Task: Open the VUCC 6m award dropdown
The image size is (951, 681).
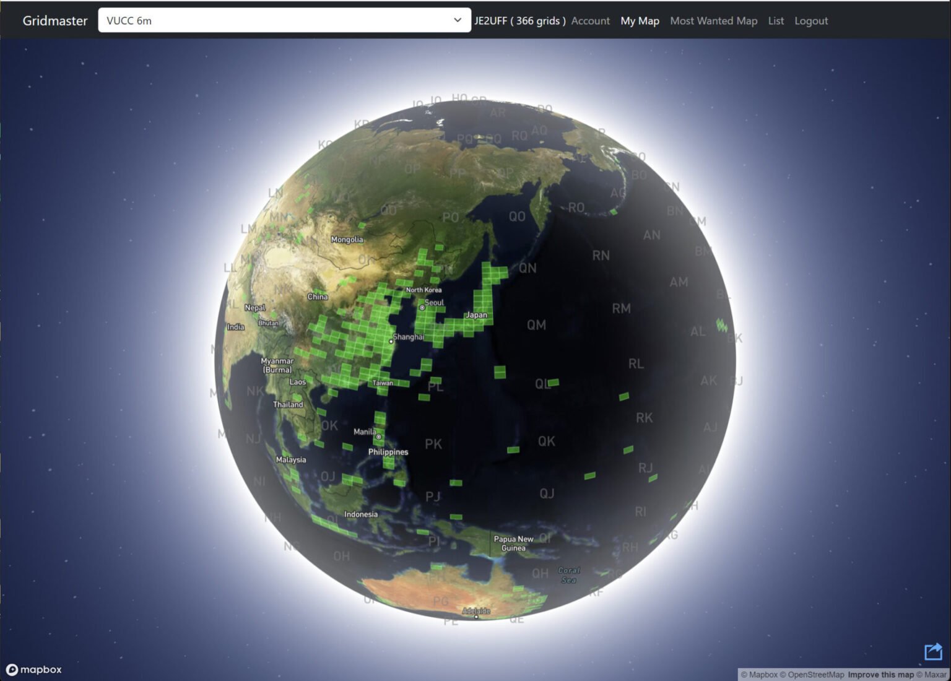Action: (284, 20)
